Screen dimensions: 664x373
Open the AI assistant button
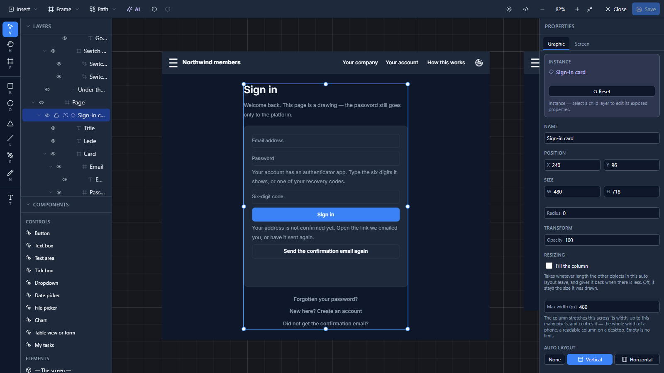(x=134, y=9)
